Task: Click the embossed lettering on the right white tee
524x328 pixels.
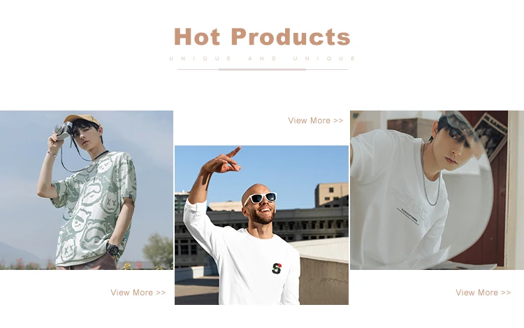Action: (409, 206)
